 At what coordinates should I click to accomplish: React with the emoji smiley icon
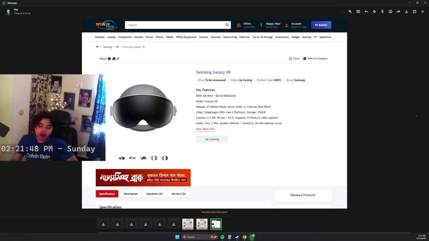pyautogui.click(x=390, y=12)
